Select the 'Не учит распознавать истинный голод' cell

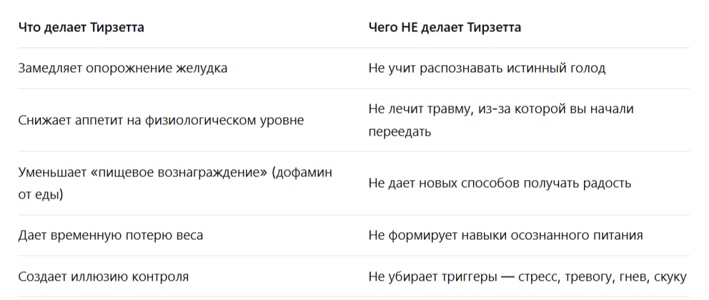click(487, 69)
